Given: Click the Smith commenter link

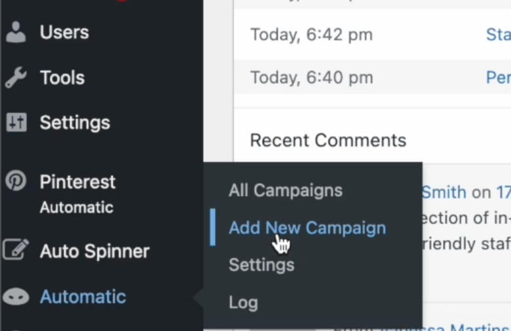Looking at the screenshot, I should coord(444,192).
